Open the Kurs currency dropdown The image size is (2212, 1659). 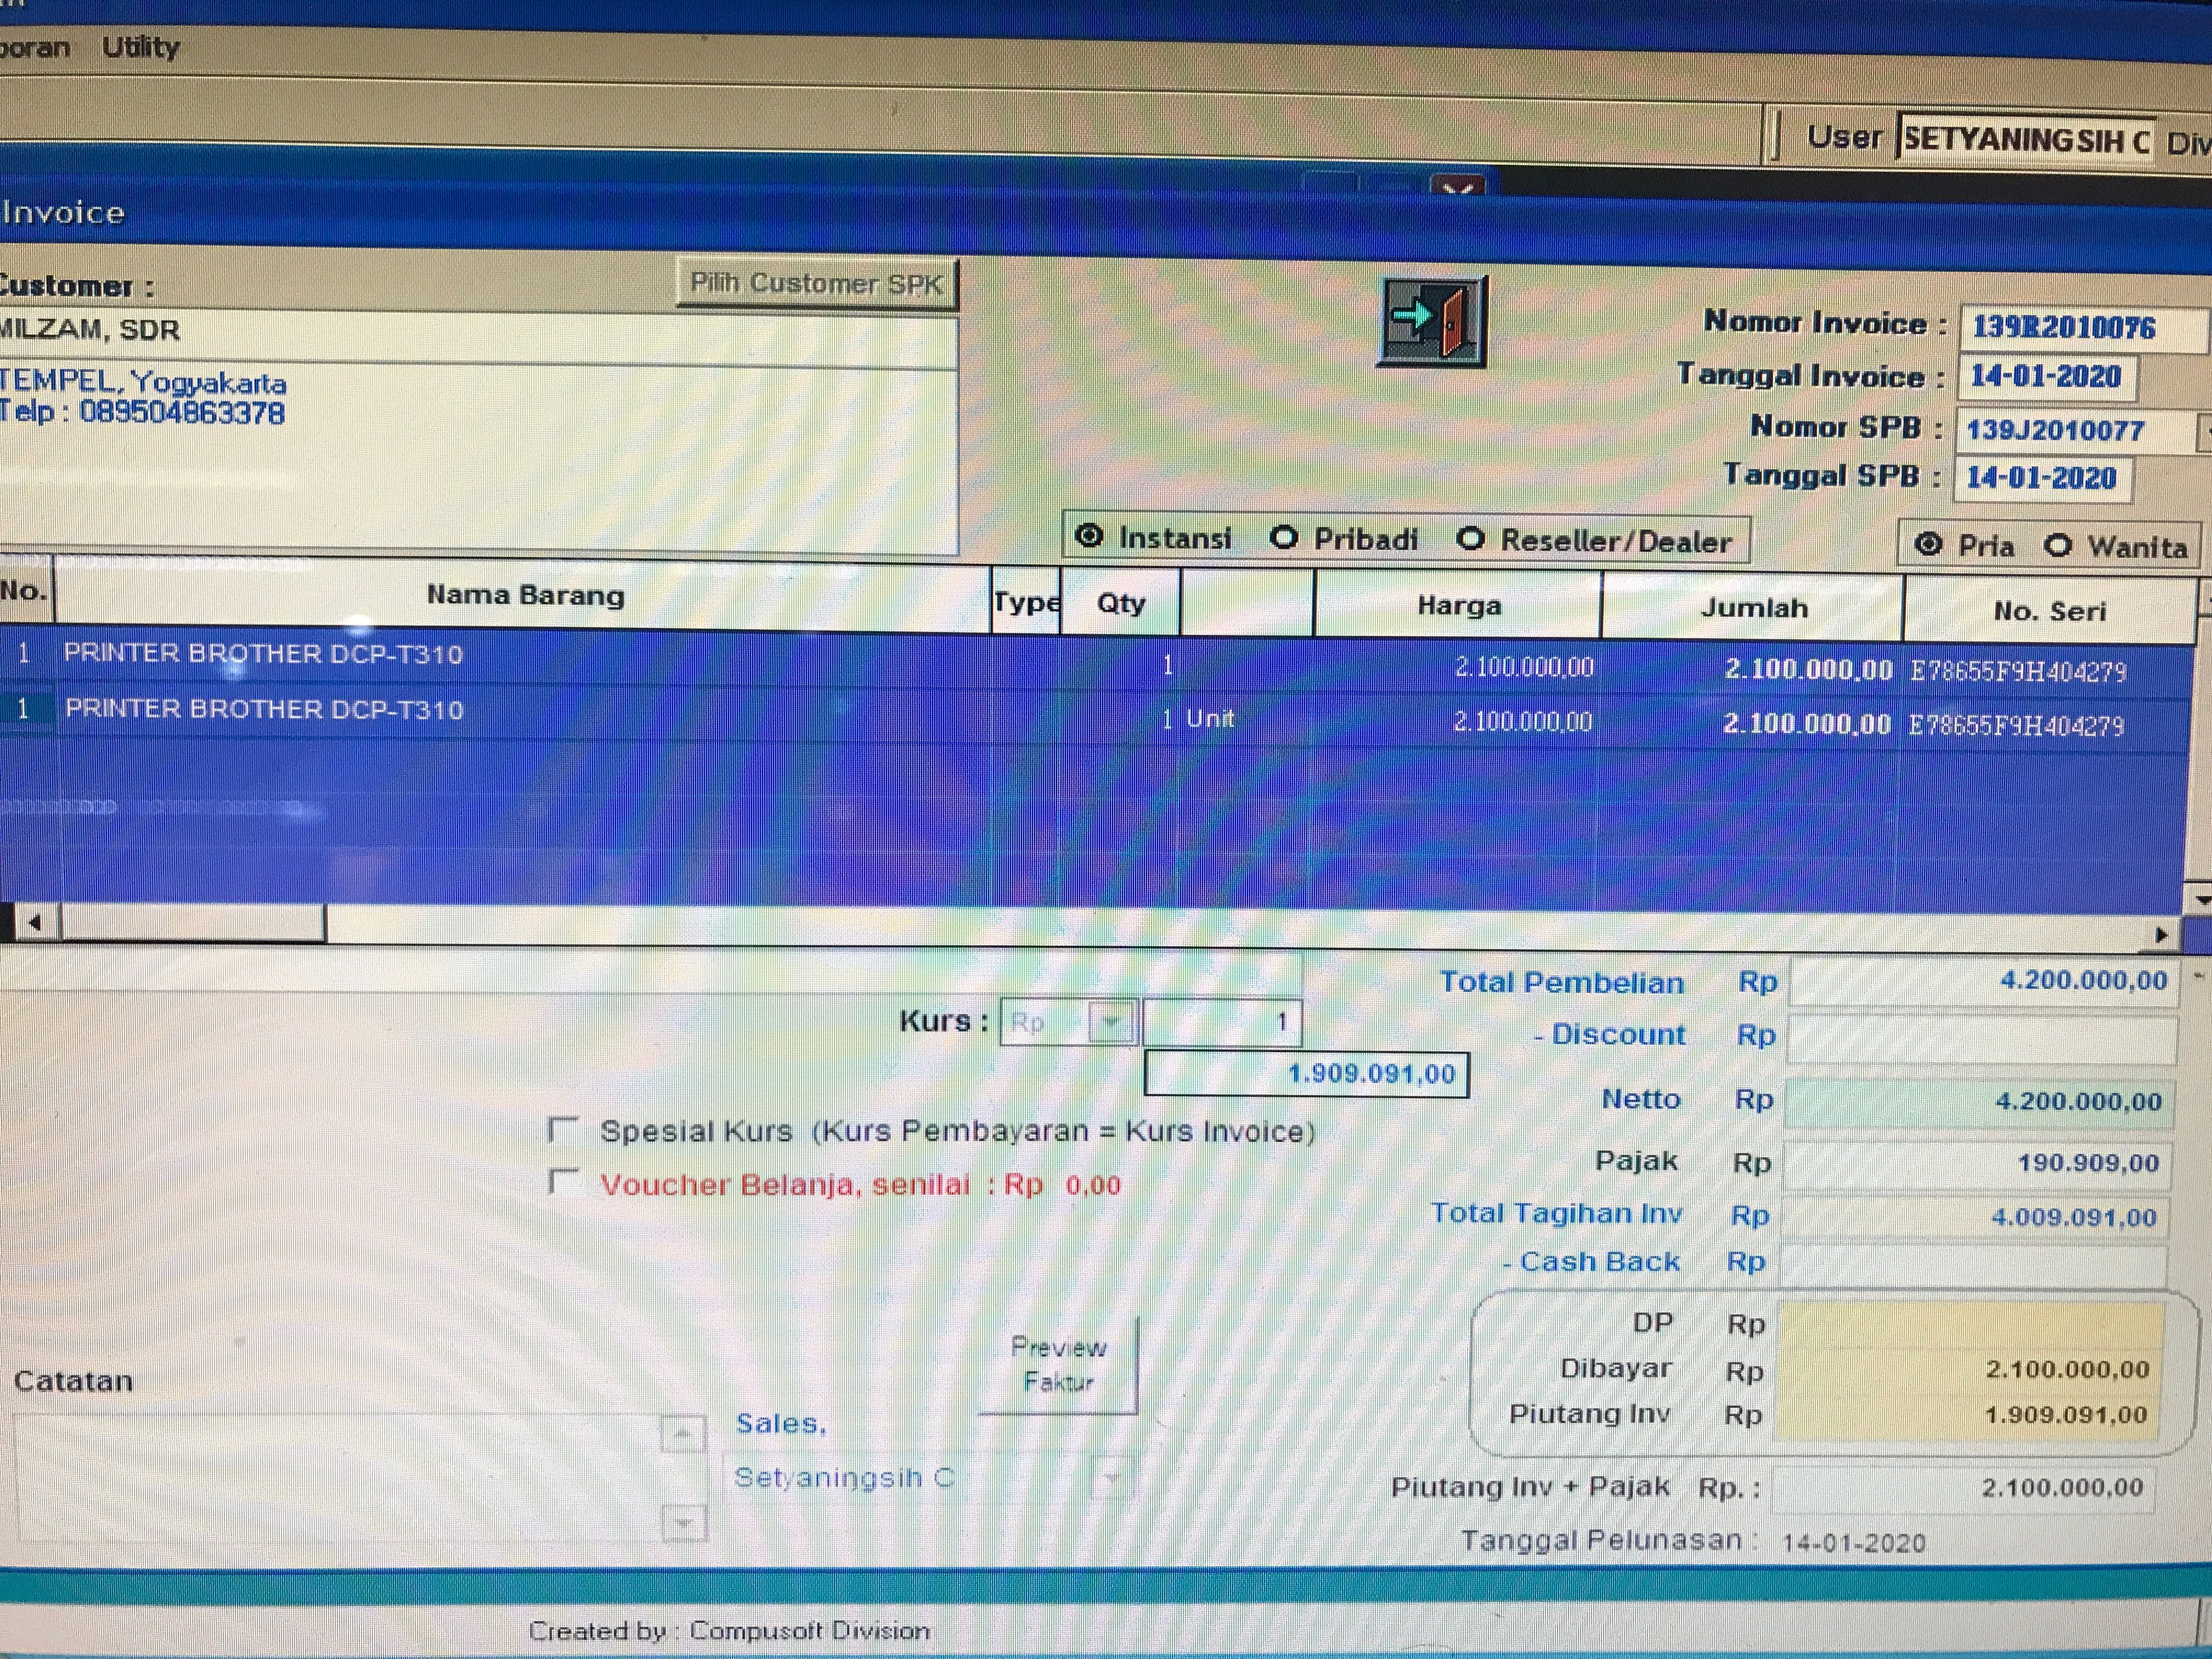[x=1111, y=1022]
